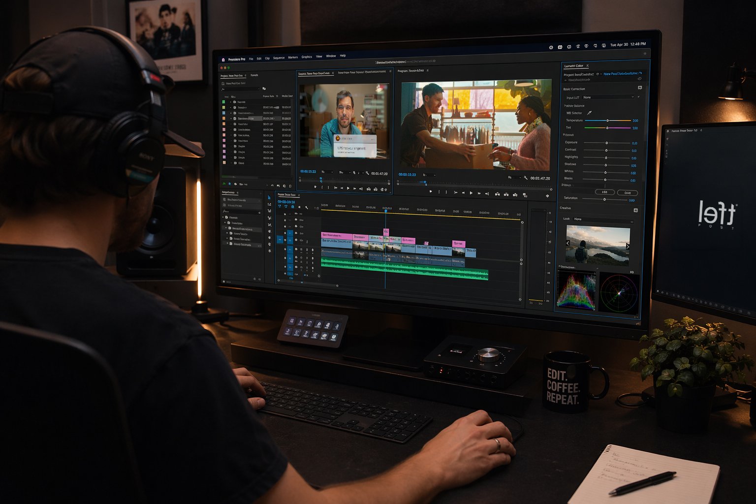Toggle lock on the topmost video track
Screen dimensions: 756x504
click(285, 214)
